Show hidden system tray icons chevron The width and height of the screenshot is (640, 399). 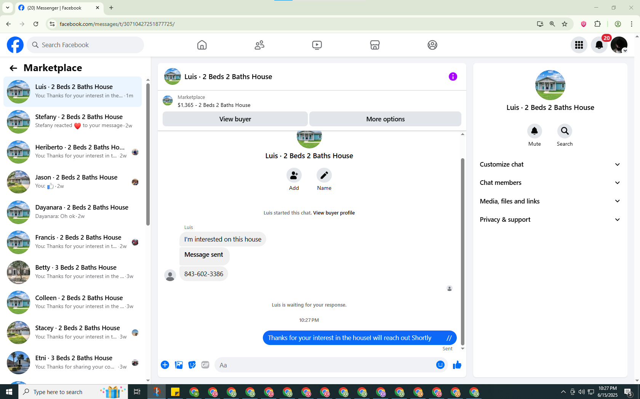click(563, 392)
